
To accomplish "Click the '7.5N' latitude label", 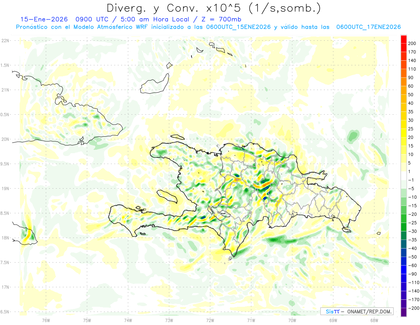I will click(x=5, y=263).
